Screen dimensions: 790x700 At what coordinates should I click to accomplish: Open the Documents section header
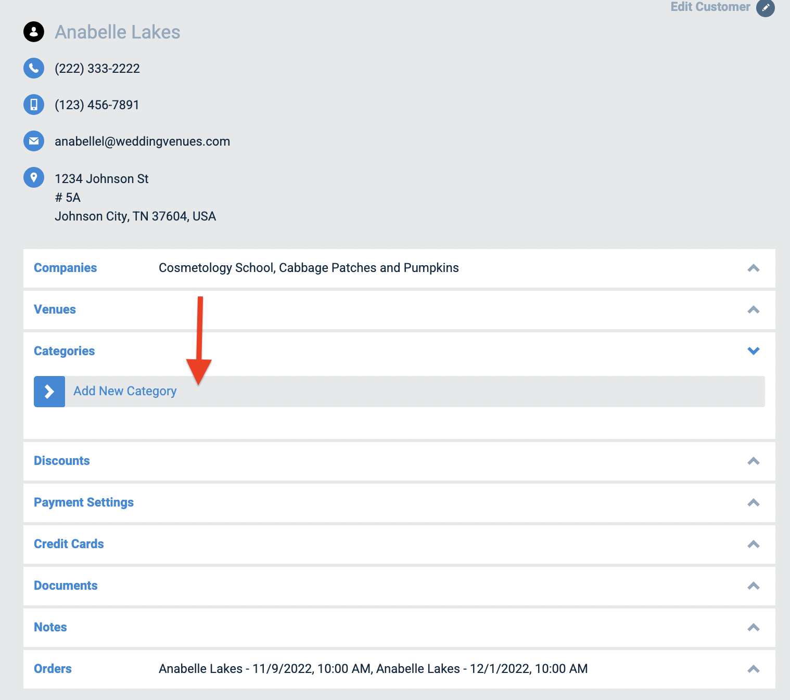(x=66, y=586)
